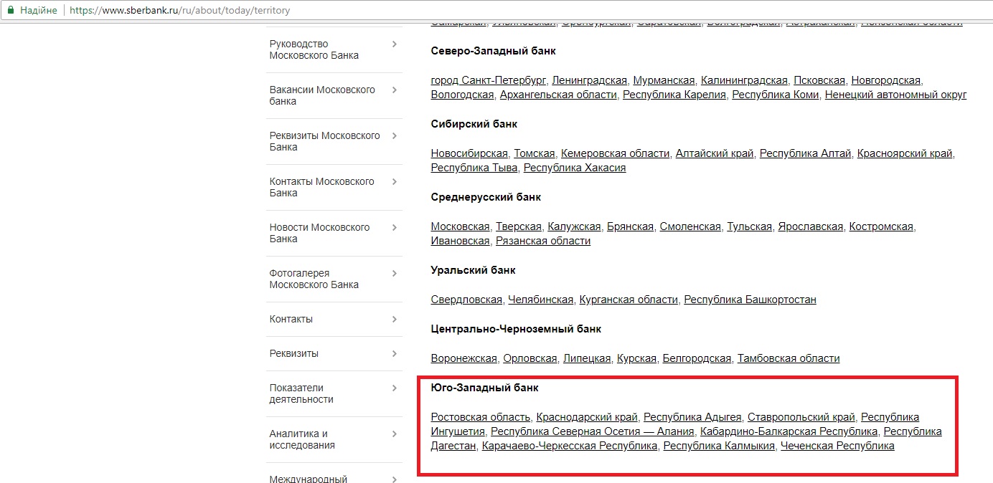Follow the Республика Коми link

click(776, 95)
